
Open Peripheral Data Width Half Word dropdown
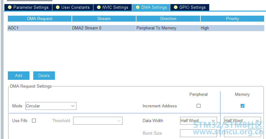pyautogui.click(x=199, y=121)
